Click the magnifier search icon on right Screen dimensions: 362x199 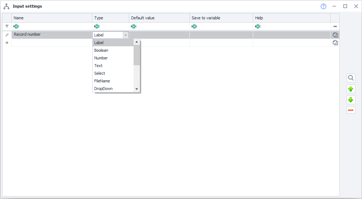(x=351, y=78)
